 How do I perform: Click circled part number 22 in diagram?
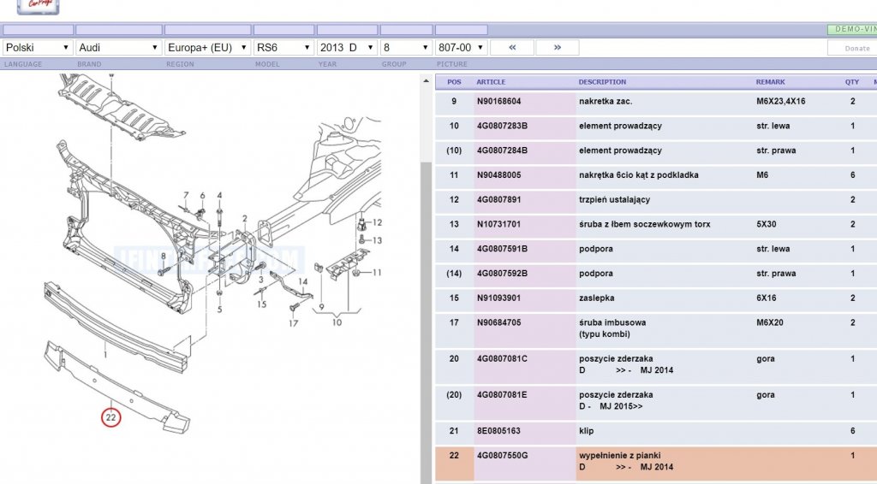(110, 417)
